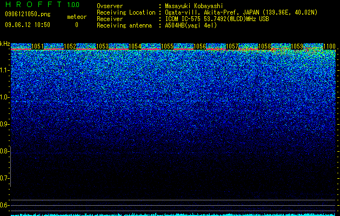
Task: Click the 1056 time marker
Action: pyautogui.click(x=199, y=46)
